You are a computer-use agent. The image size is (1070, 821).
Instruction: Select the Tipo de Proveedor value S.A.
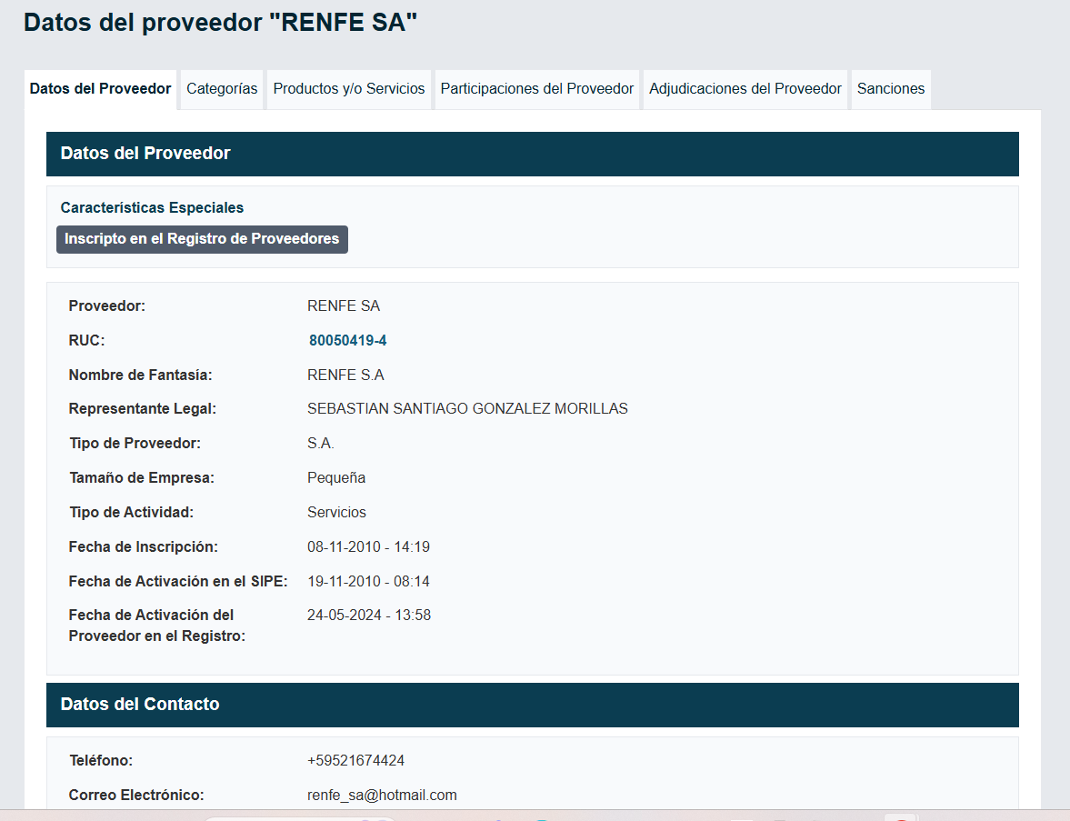(x=320, y=444)
